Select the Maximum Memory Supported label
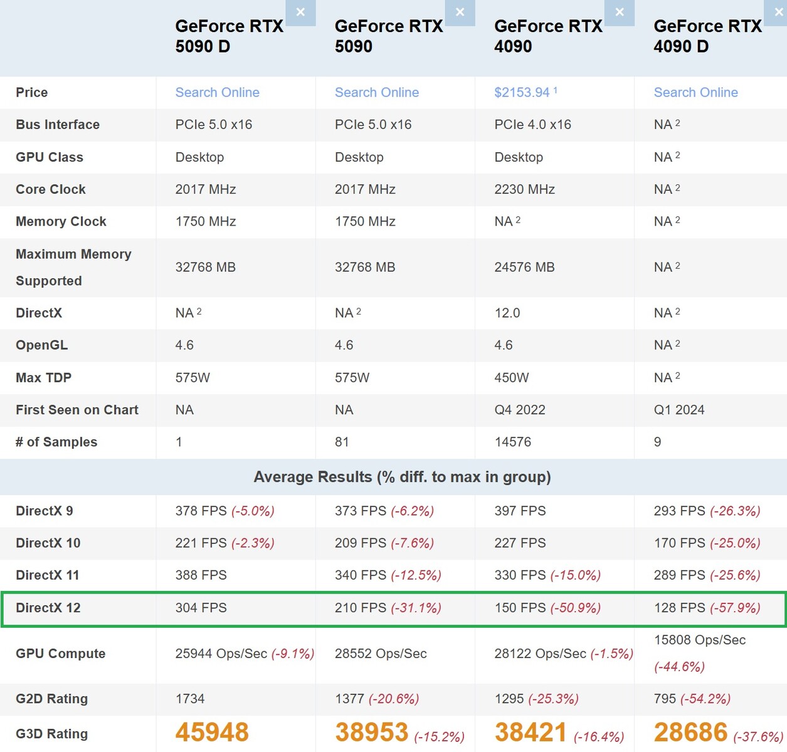 73,268
